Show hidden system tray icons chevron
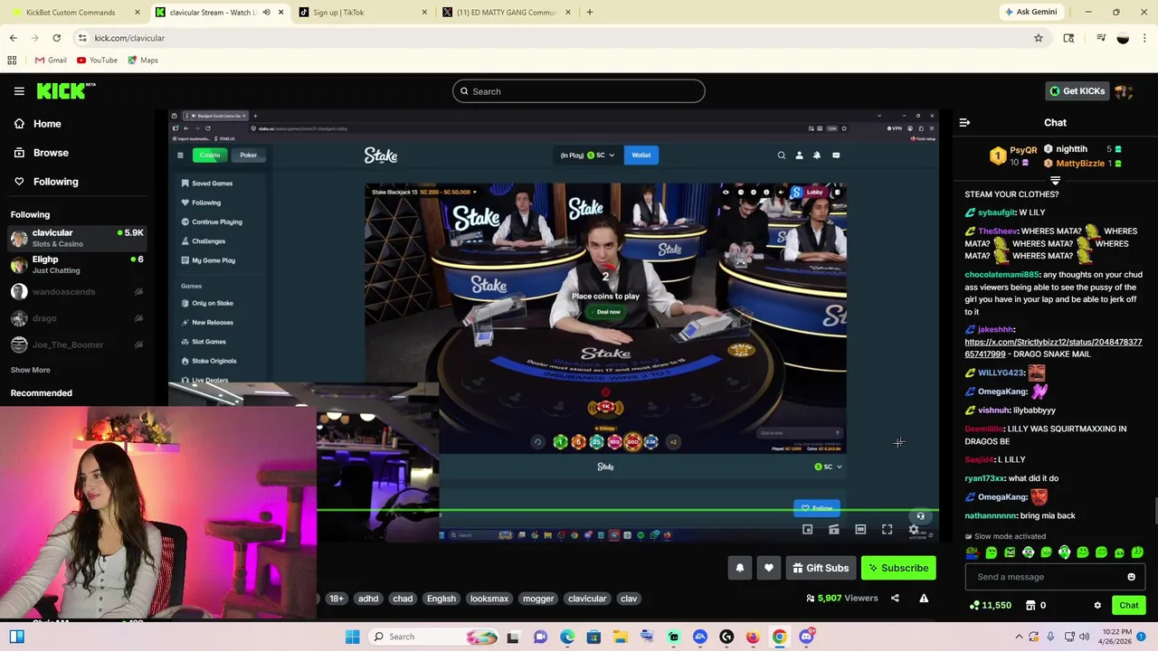 coord(1019,637)
